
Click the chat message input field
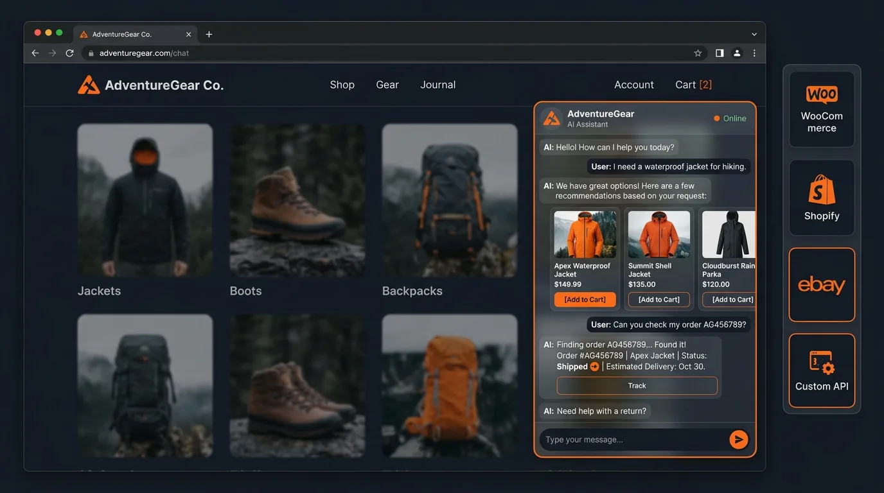point(630,439)
